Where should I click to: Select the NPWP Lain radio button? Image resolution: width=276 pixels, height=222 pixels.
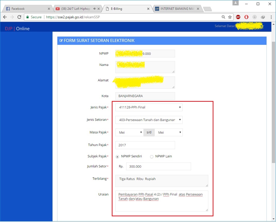click(152, 157)
